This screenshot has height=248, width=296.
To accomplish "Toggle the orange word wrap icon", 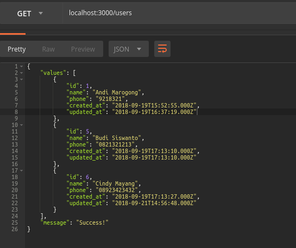I will [162, 49].
